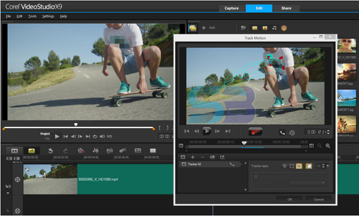This screenshot has width=359, height=216.
Task: Open the Settings menu
Action: [x=48, y=16]
